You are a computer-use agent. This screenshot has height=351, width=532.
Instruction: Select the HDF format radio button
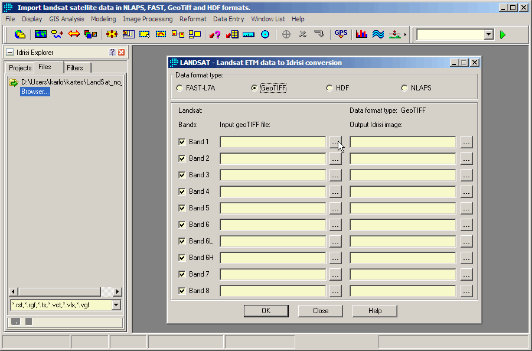coord(329,88)
